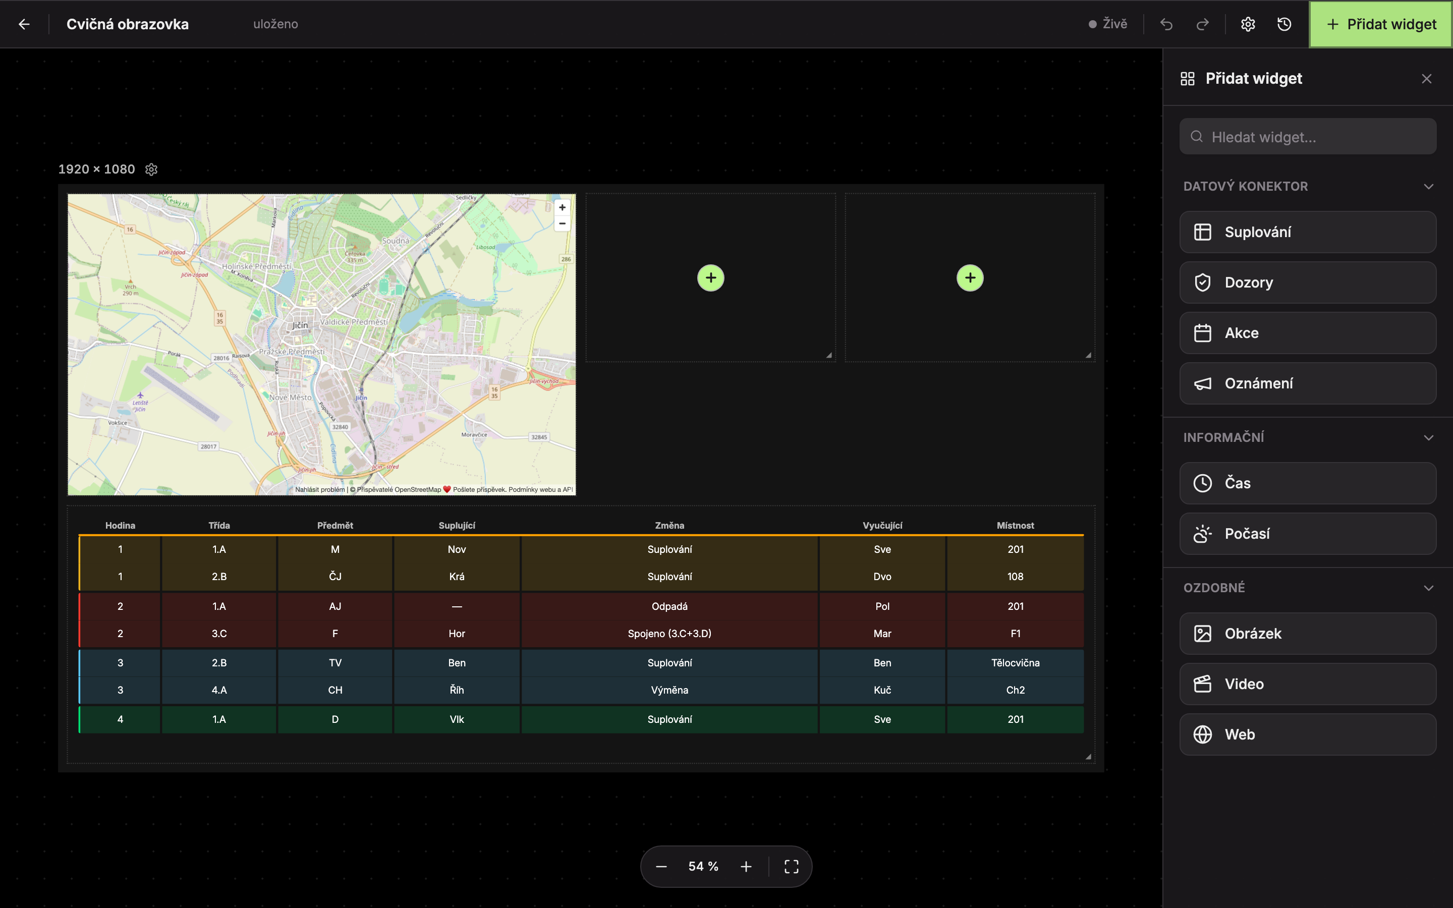Click the Nahlásit problém link on map
This screenshot has width=1453, height=908.
320,489
